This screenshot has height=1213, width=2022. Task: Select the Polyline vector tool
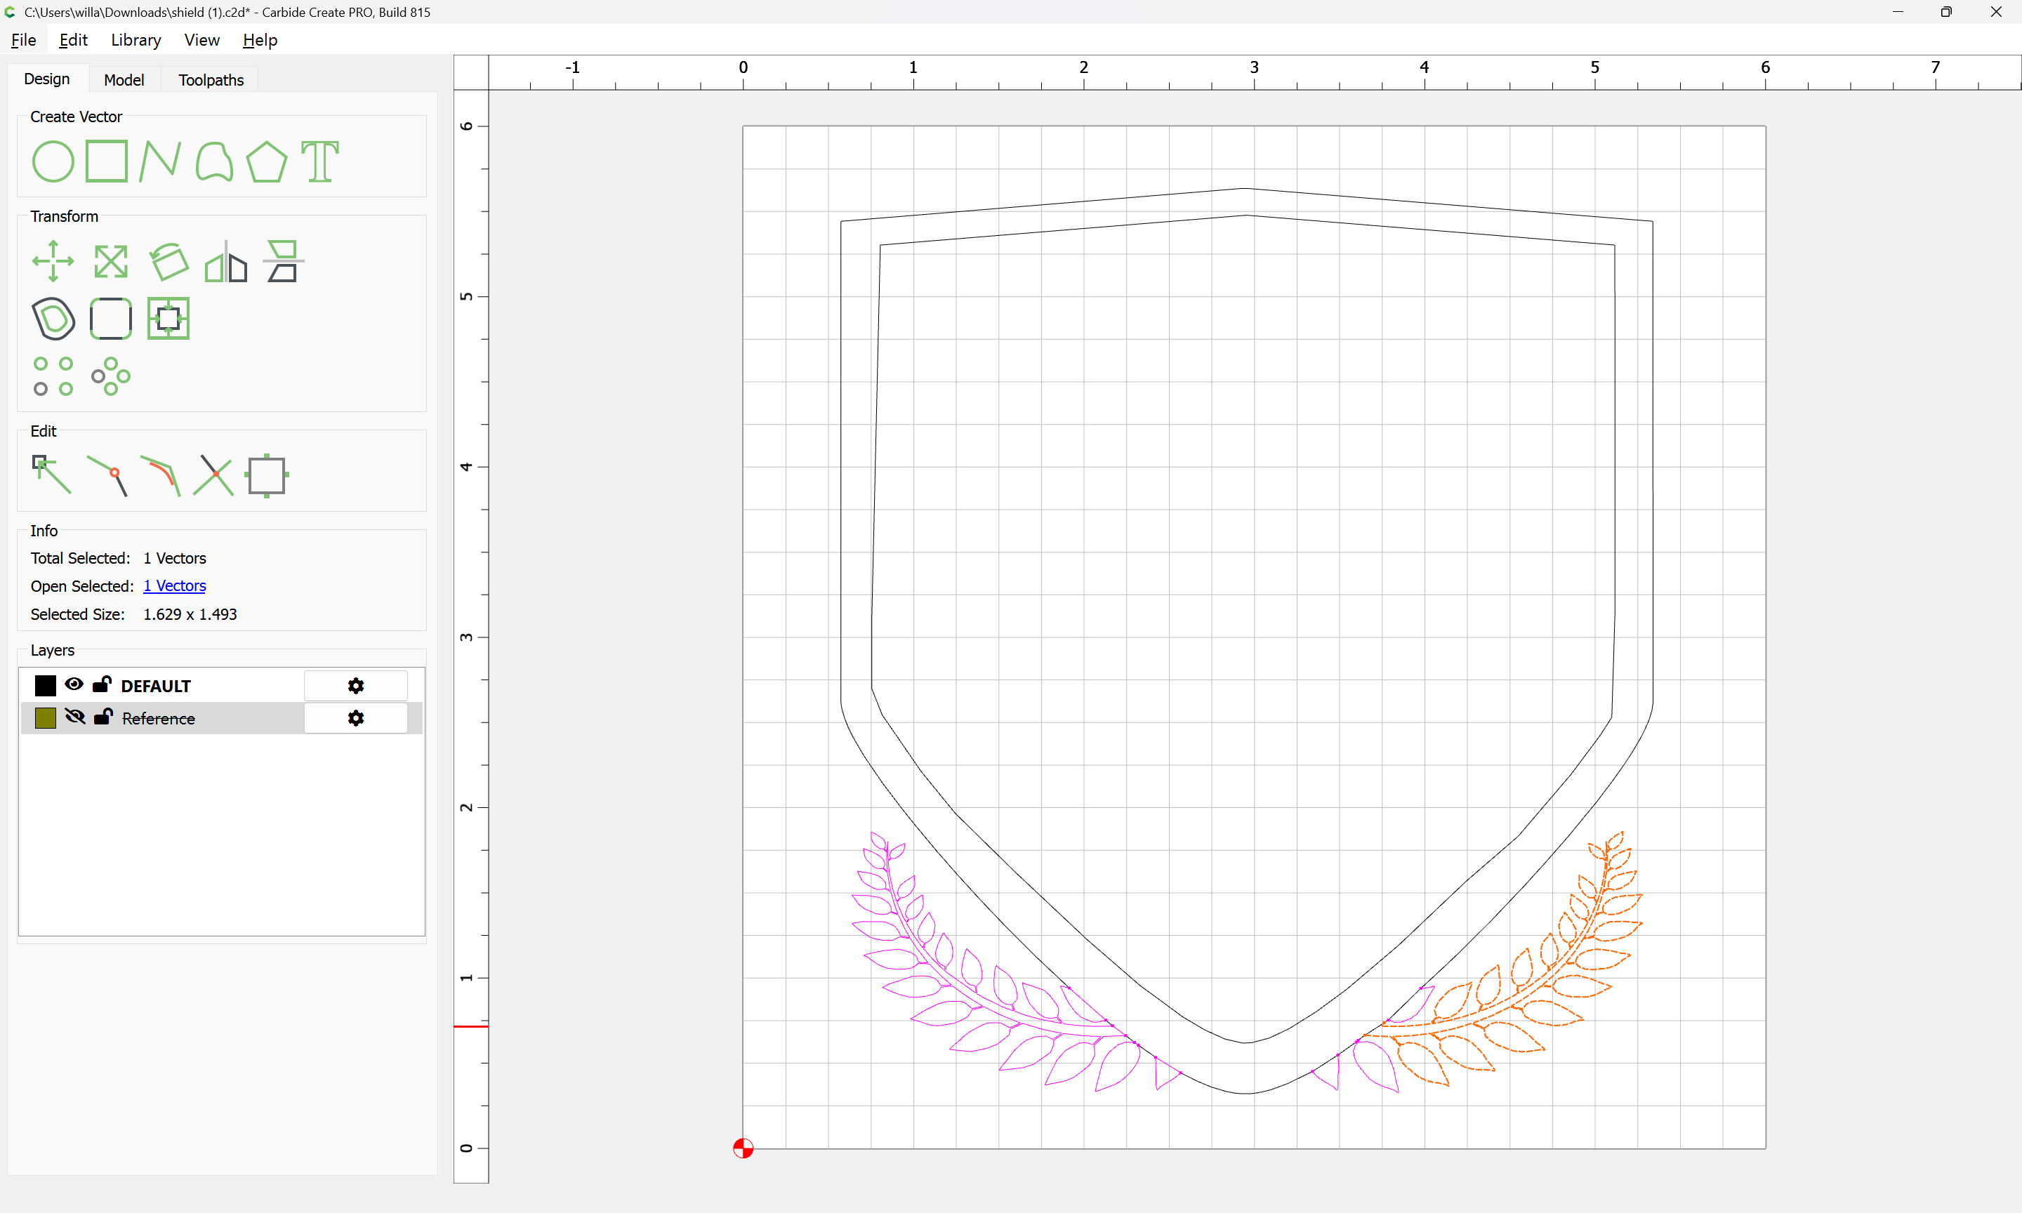coord(159,161)
